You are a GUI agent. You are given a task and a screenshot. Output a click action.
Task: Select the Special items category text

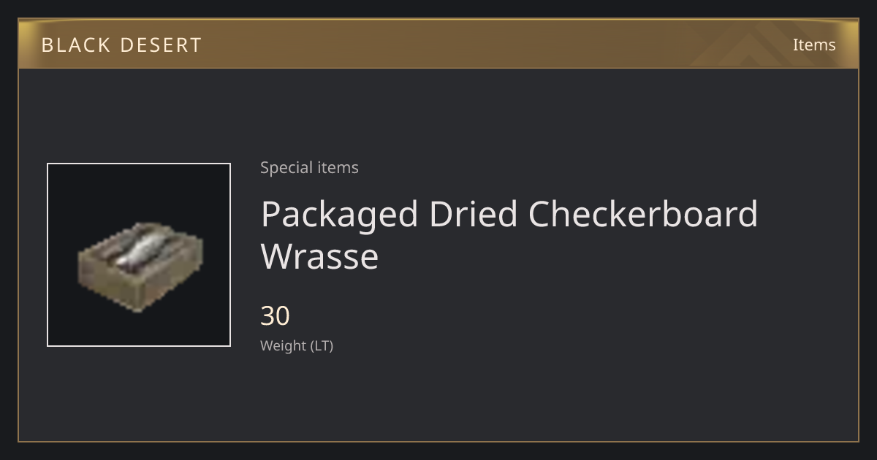pos(309,167)
